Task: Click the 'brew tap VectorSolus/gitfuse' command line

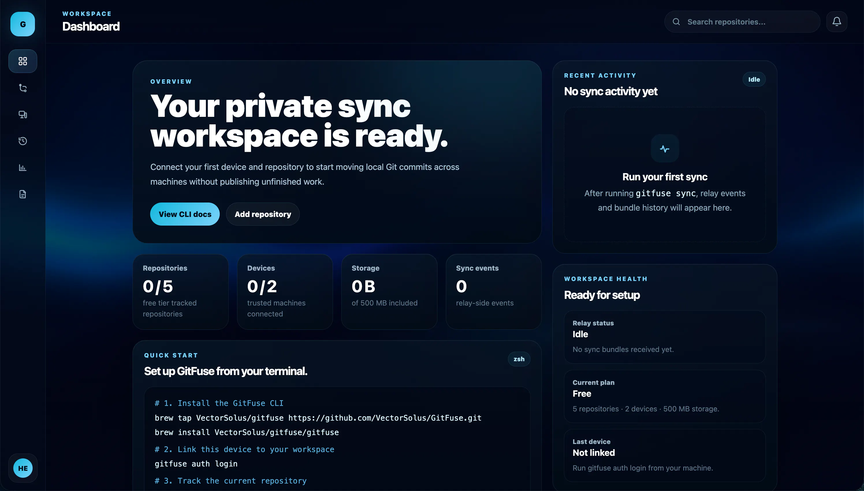Action: 318,418
